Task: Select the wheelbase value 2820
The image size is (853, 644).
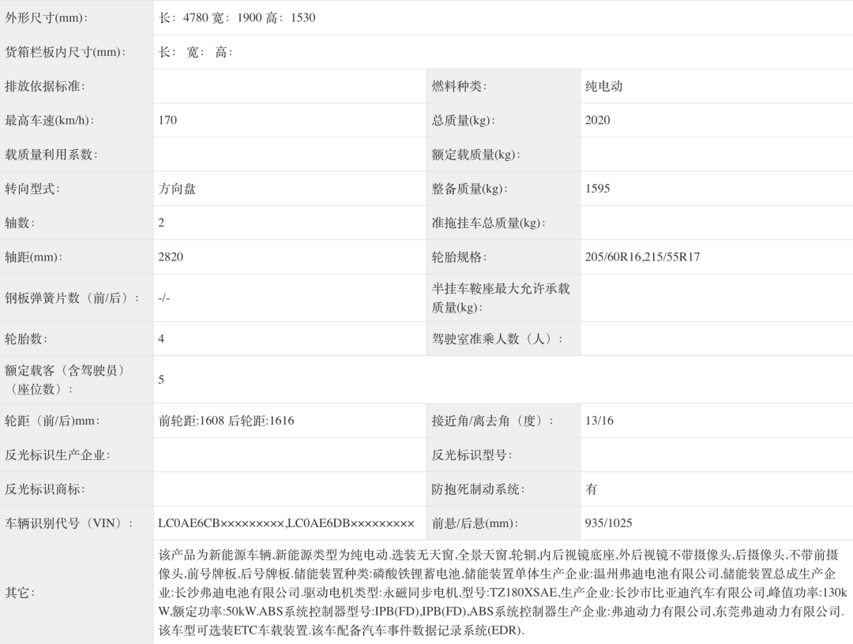Action: click(x=171, y=257)
